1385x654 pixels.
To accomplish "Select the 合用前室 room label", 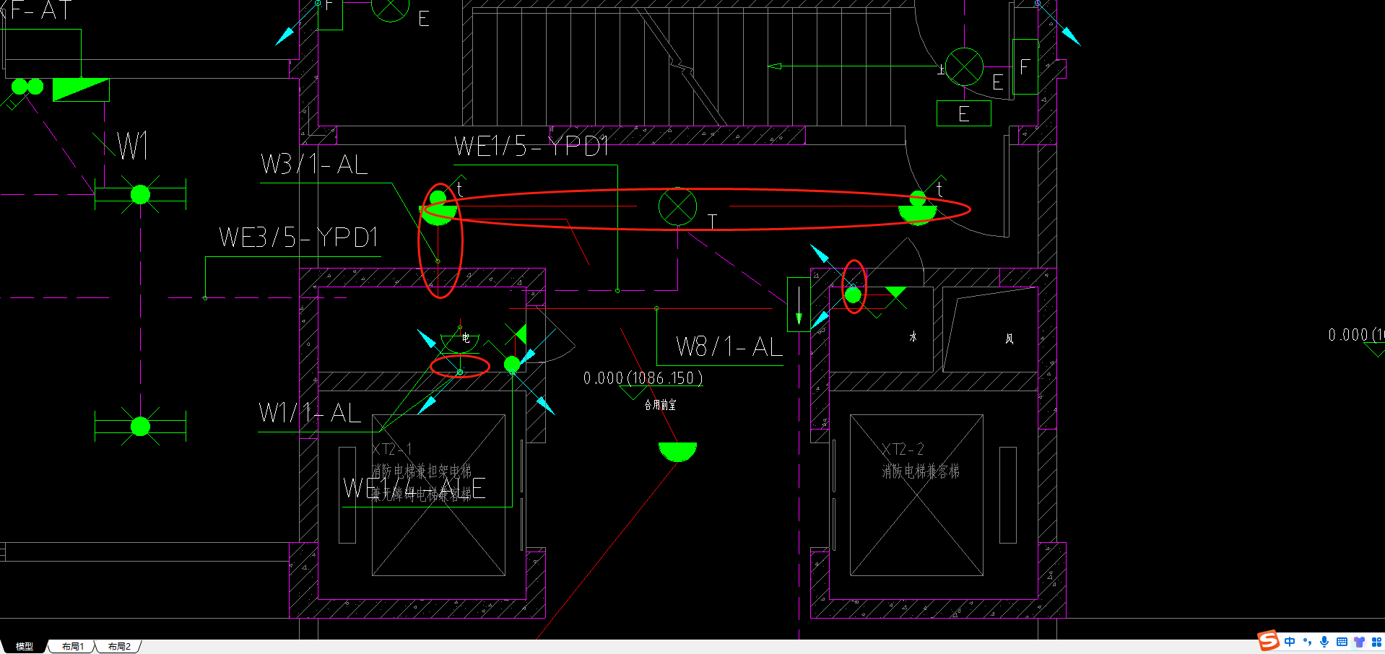I will coord(660,405).
